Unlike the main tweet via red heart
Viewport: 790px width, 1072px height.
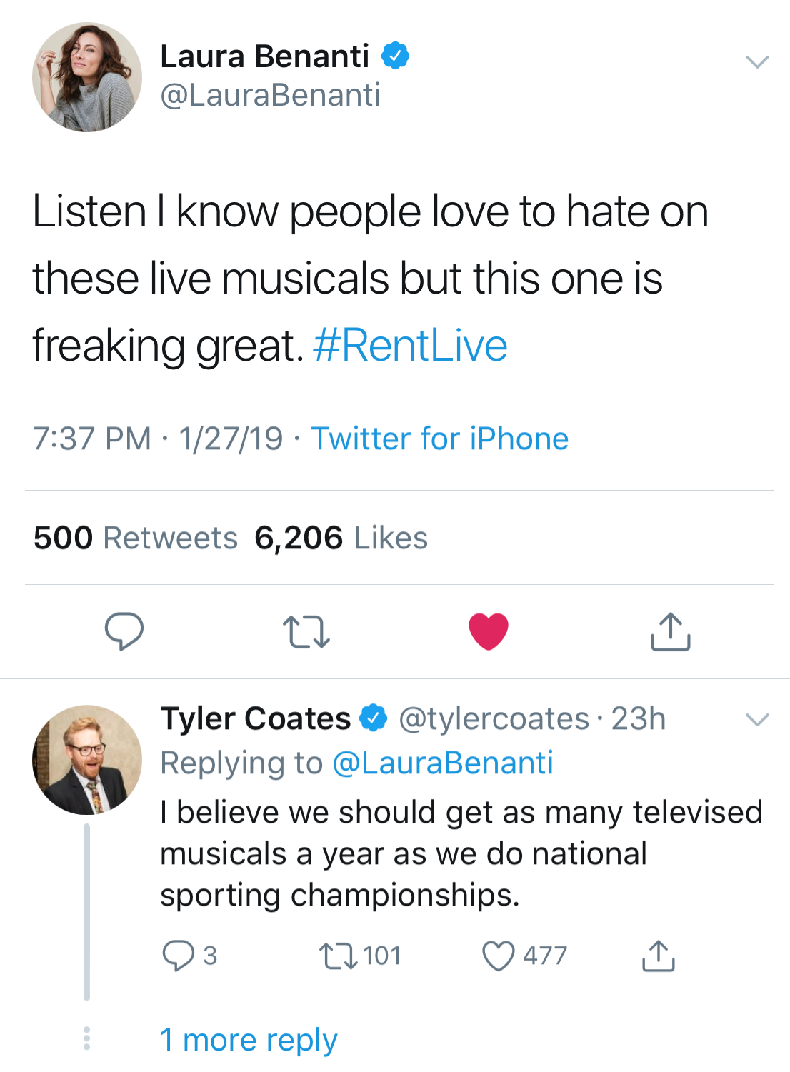coord(489,631)
